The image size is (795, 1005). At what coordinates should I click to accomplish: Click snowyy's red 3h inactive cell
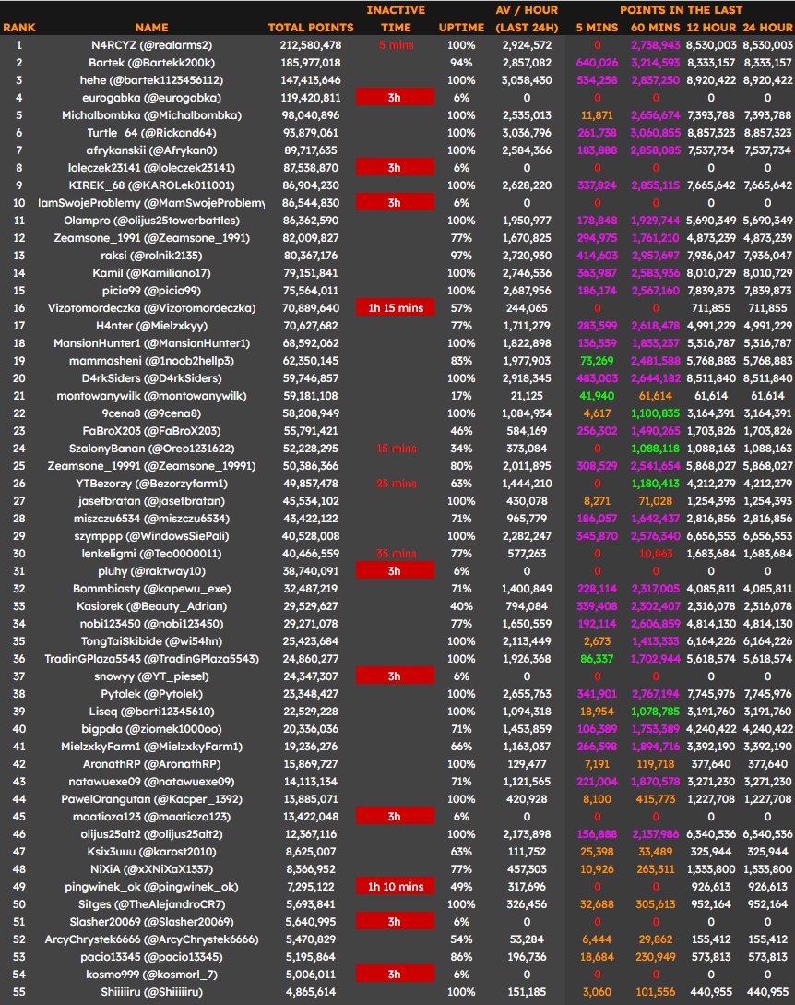pos(395,676)
